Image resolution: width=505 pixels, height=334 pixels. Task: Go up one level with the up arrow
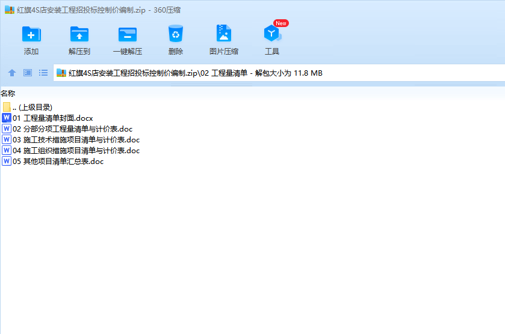12,73
